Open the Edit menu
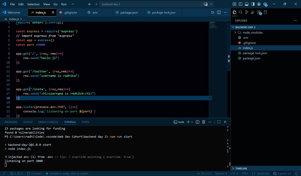The image size is (301, 176). pyautogui.click(x=21, y=4)
